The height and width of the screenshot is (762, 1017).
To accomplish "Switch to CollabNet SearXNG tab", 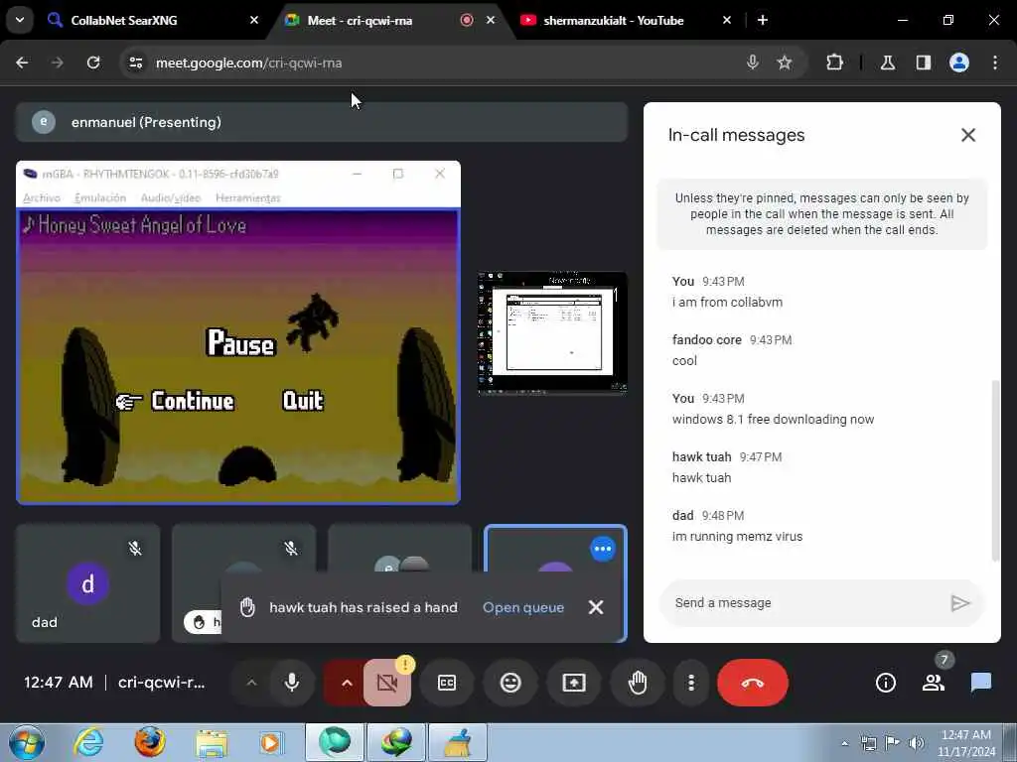I will coord(154,20).
